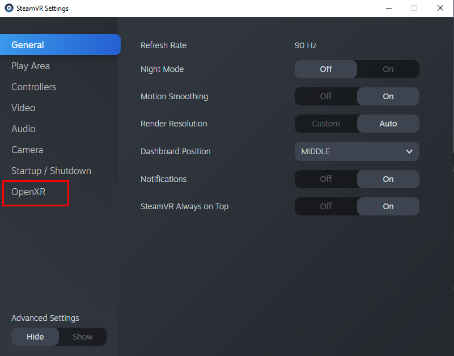This screenshot has width=454, height=356.
Task: Minimize the SteamVR Settings window
Action: [389, 9]
